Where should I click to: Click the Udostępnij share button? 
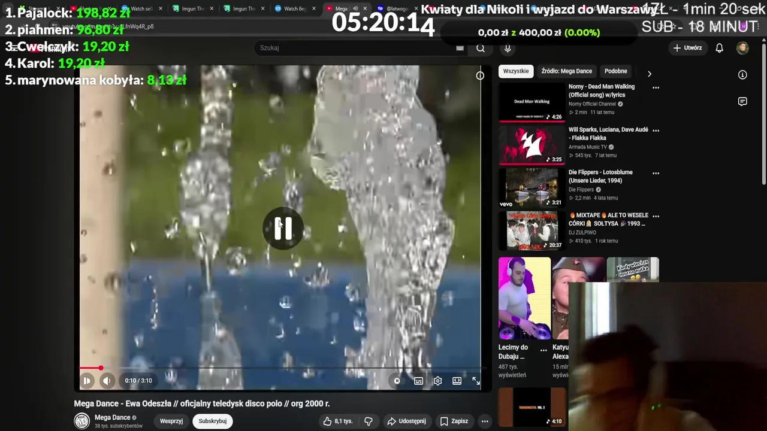tap(406, 421)
